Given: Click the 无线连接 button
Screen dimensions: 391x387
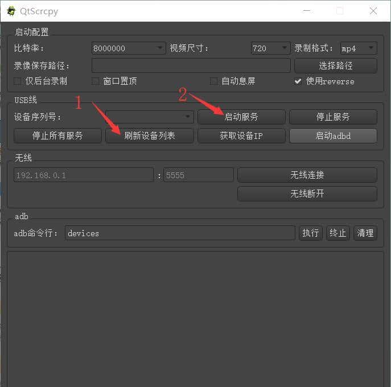Looking at the screenshot, I should pos(307,175).
